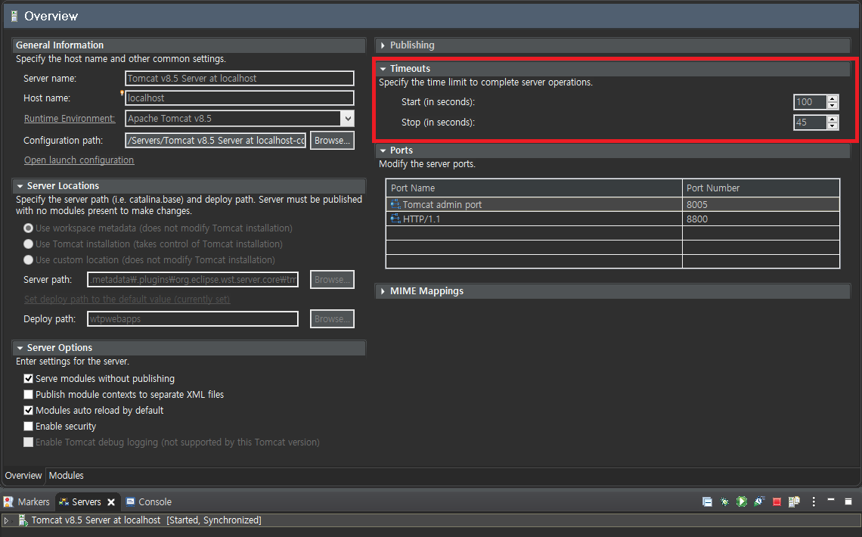Click the Deploy path text field
Viewport: 862px width, 537px height.
click(192, 318)
